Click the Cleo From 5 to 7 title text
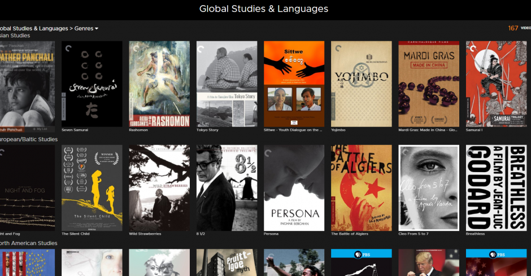 click(x=413, y=234)
